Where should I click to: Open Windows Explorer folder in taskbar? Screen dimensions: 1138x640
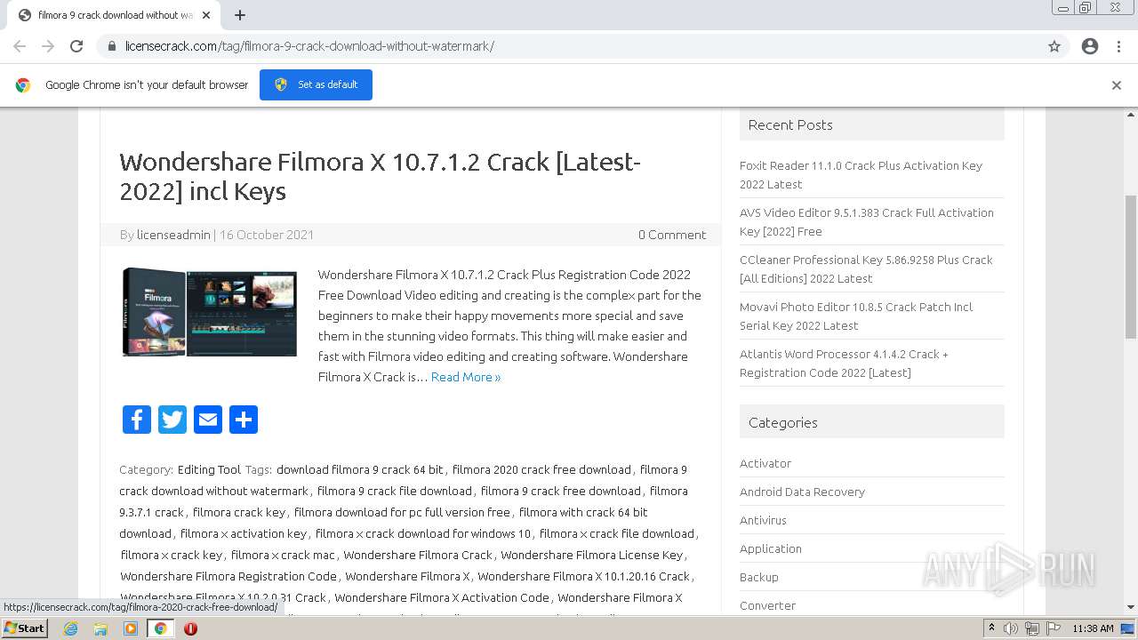(100, 628)
